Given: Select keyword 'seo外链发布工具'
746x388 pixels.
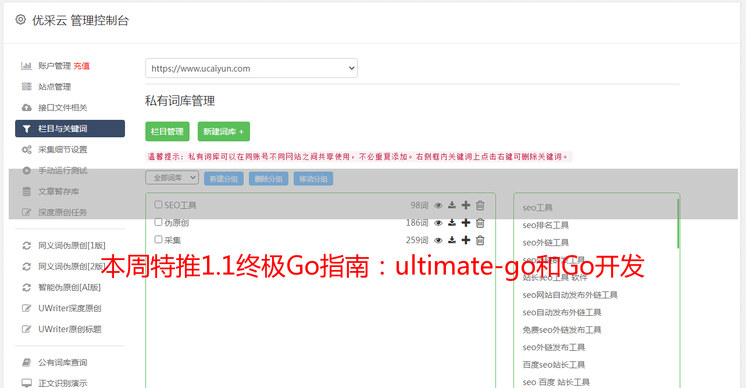Looking at the screenshot, I should (x=554, y=347).
